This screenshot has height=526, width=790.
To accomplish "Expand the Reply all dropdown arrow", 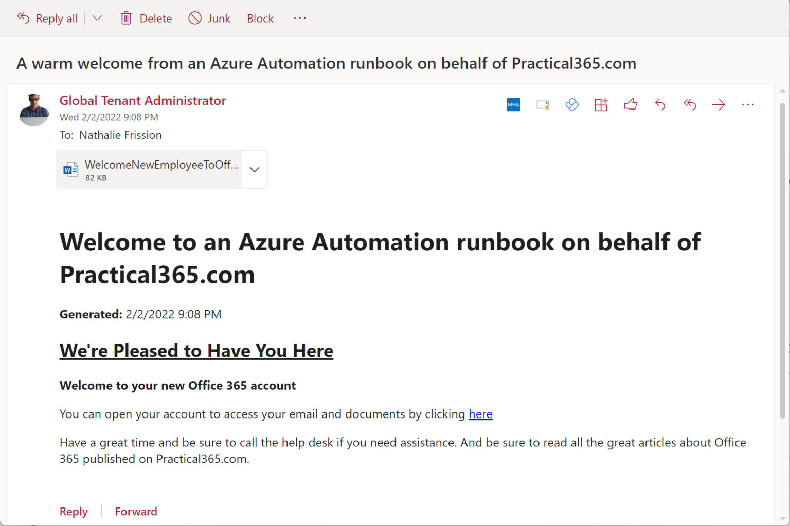I will 97,19.
